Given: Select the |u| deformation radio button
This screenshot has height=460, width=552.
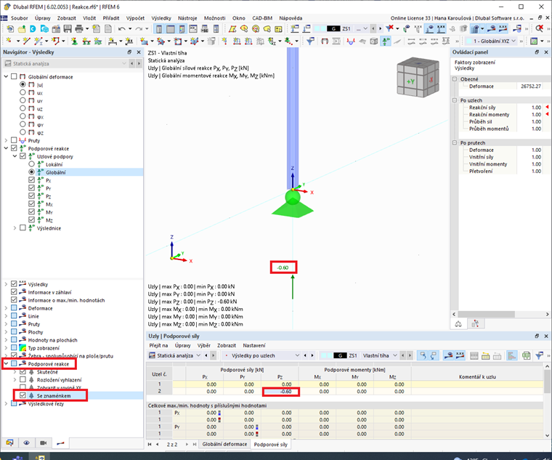Looking at the screenshot, I should point(23,84).
